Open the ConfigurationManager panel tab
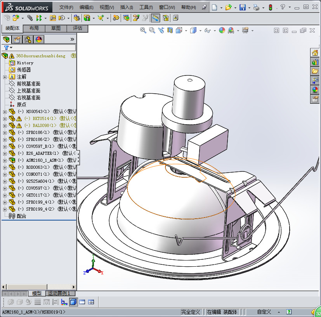 (x=28, y=39)
